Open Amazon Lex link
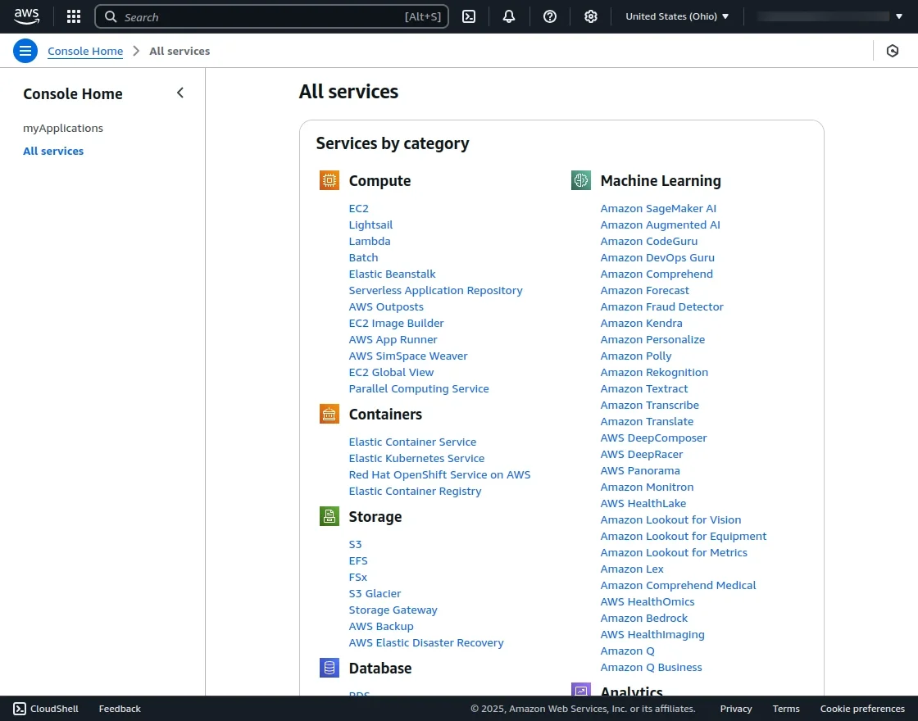Screen dimensions: 918x721 pos(632,569)
